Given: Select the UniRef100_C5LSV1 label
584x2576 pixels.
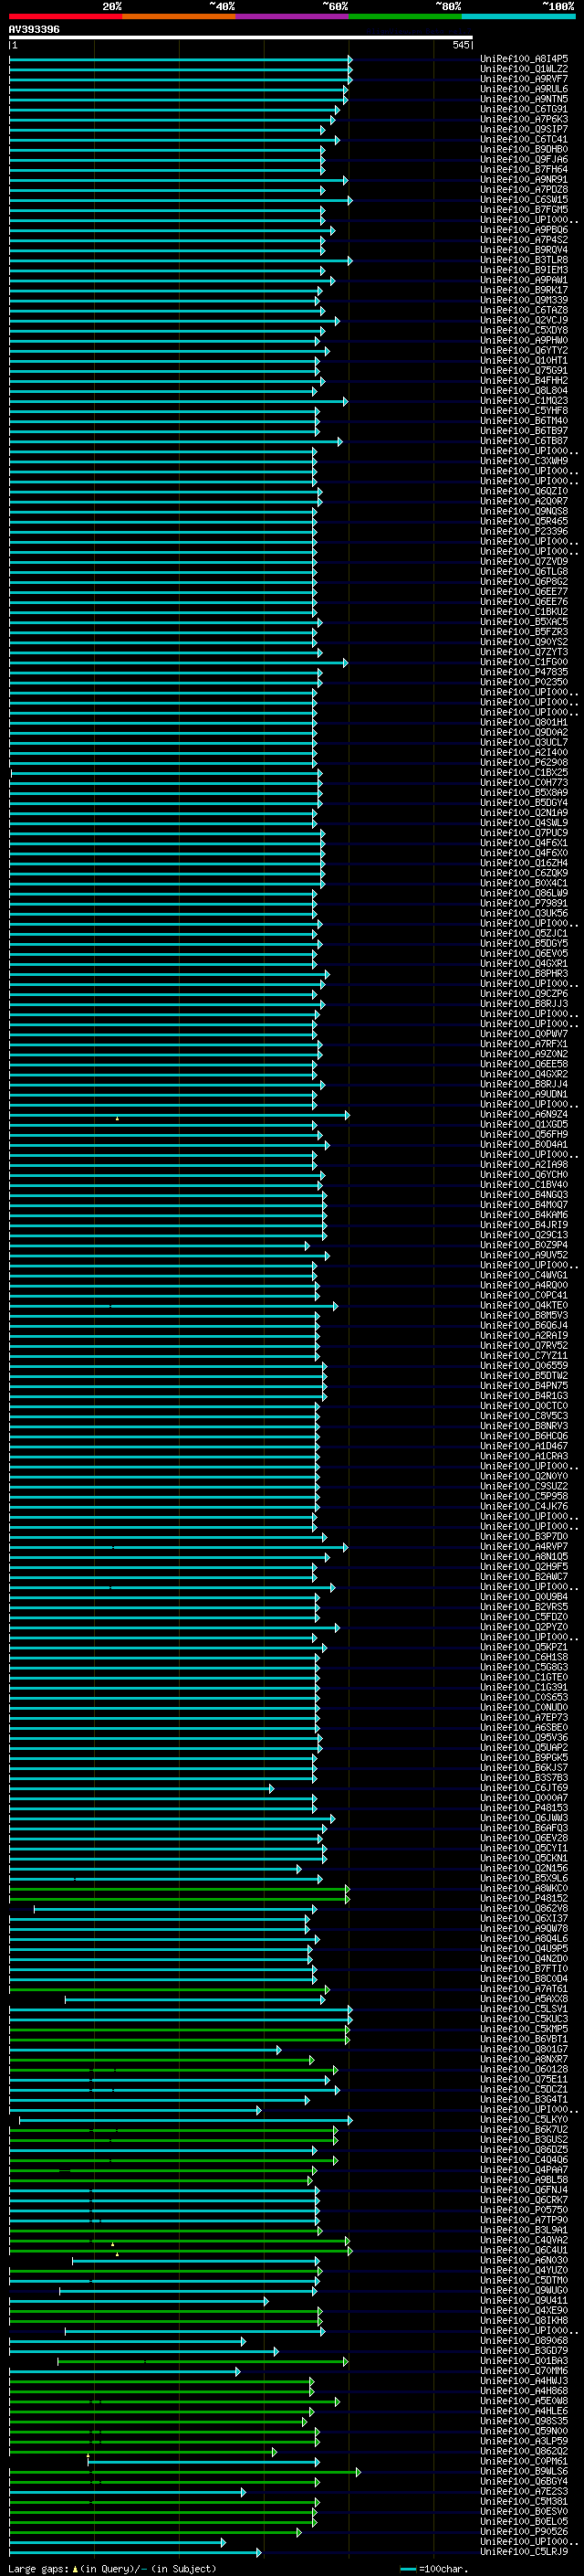Looking at the screenshot, I should click(524, 2009).
